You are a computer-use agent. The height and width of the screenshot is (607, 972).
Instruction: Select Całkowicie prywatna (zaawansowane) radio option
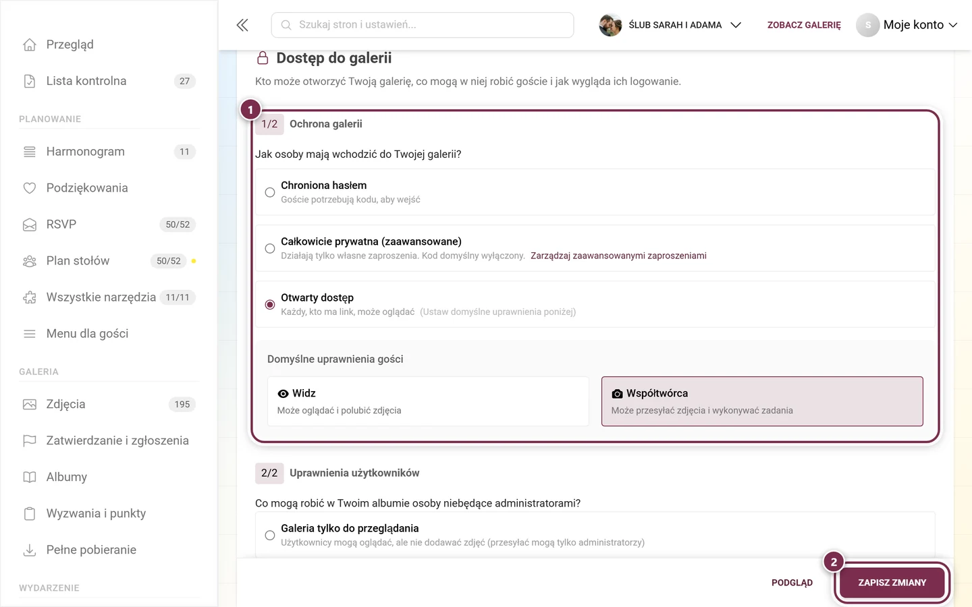tap(270, 248)
